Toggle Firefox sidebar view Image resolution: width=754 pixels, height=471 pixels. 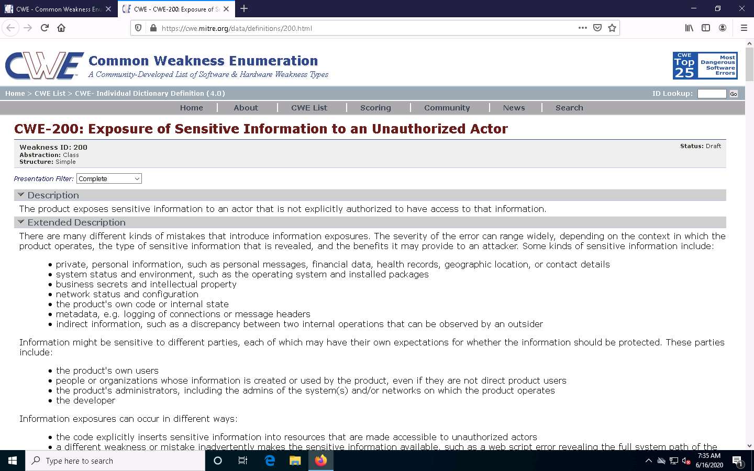tap(706, 28)
